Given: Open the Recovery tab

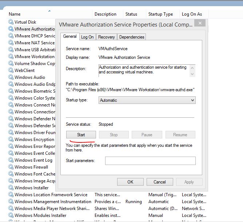Looking at the screenshot, I should point(107,37).
